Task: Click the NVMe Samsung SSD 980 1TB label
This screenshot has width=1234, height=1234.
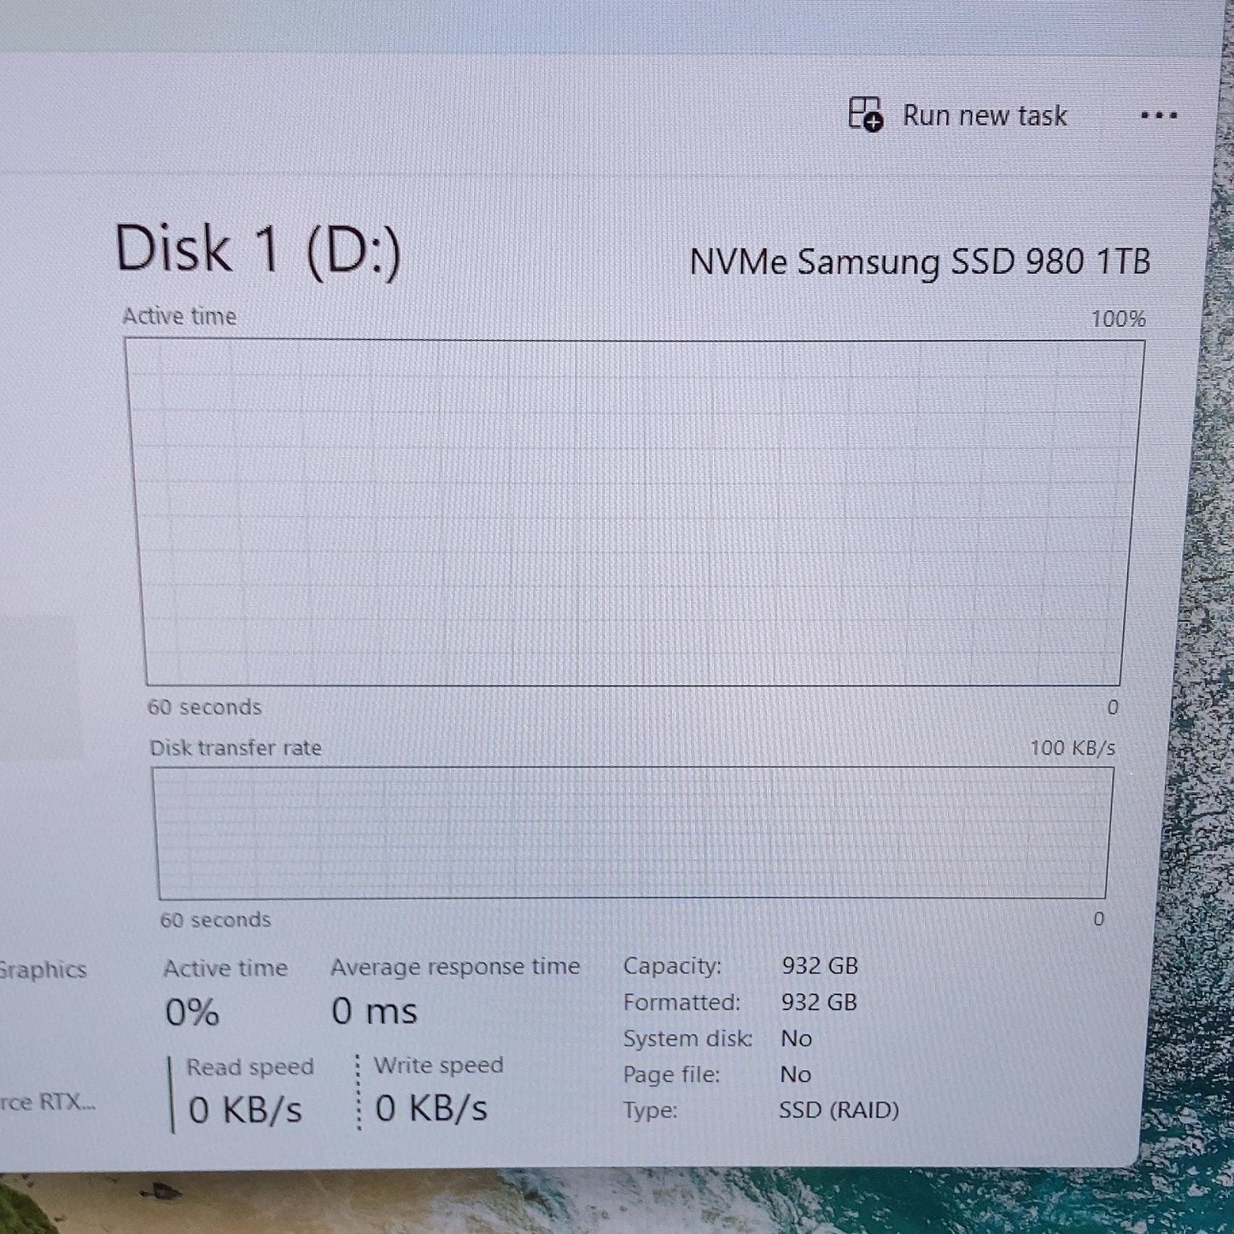Action: [x=920, y=261]
